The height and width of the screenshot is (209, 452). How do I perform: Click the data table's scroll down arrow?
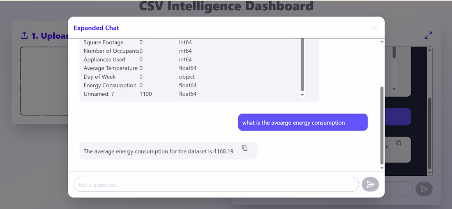click(302, 95)
